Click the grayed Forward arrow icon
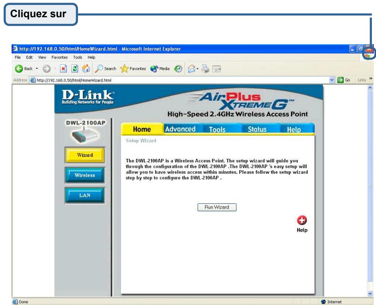The height and width of the screenshot is (305, 376). 46,69
